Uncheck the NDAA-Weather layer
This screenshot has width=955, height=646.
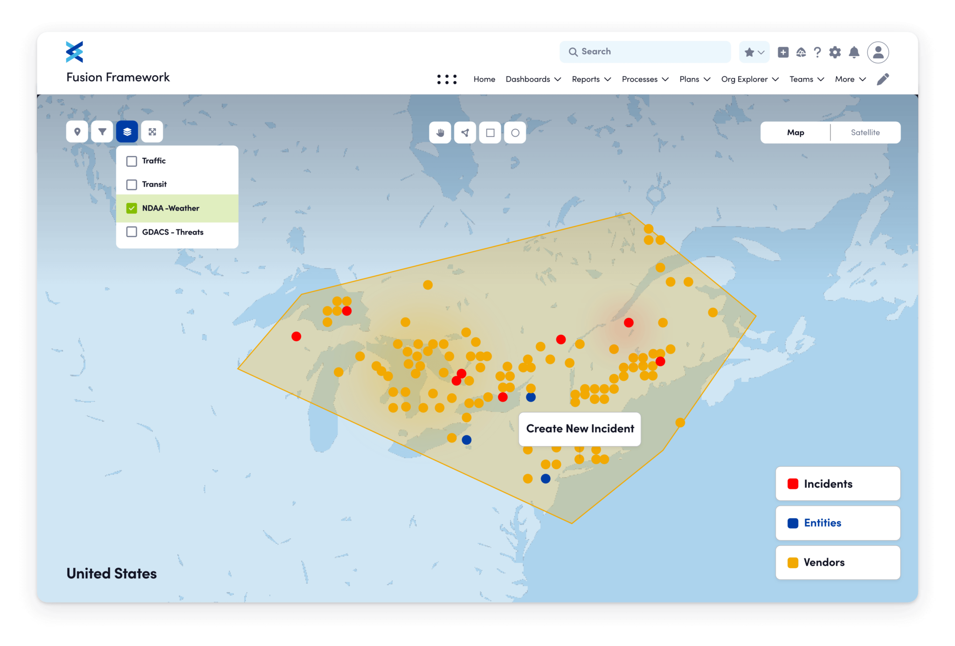pyautogui.click(x=132, y=208)
